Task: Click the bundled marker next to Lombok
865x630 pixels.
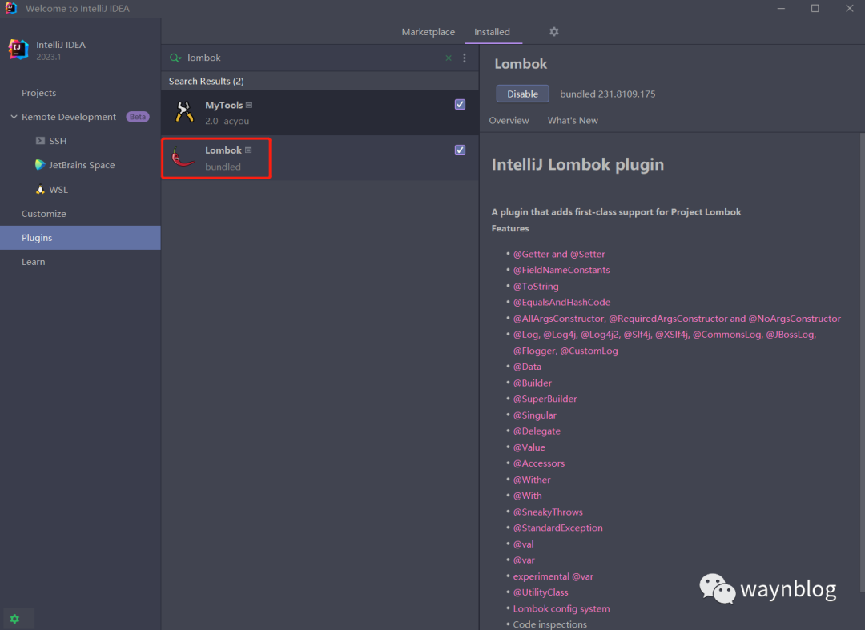Action: coord(248,150)
